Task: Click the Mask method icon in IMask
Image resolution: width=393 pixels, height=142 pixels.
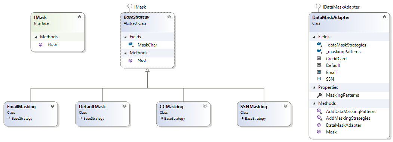Action: pyautogui.click(x=41, y=45)
